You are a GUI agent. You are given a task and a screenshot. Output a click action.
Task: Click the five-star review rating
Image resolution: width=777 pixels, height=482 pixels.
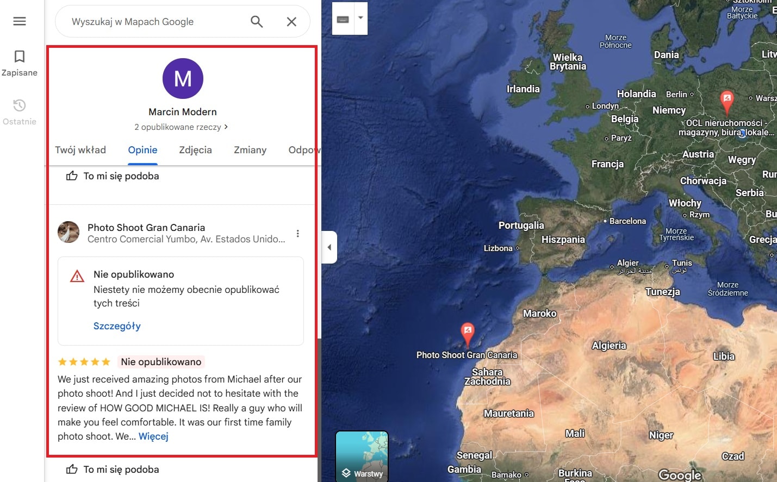(x=84, y=362)
